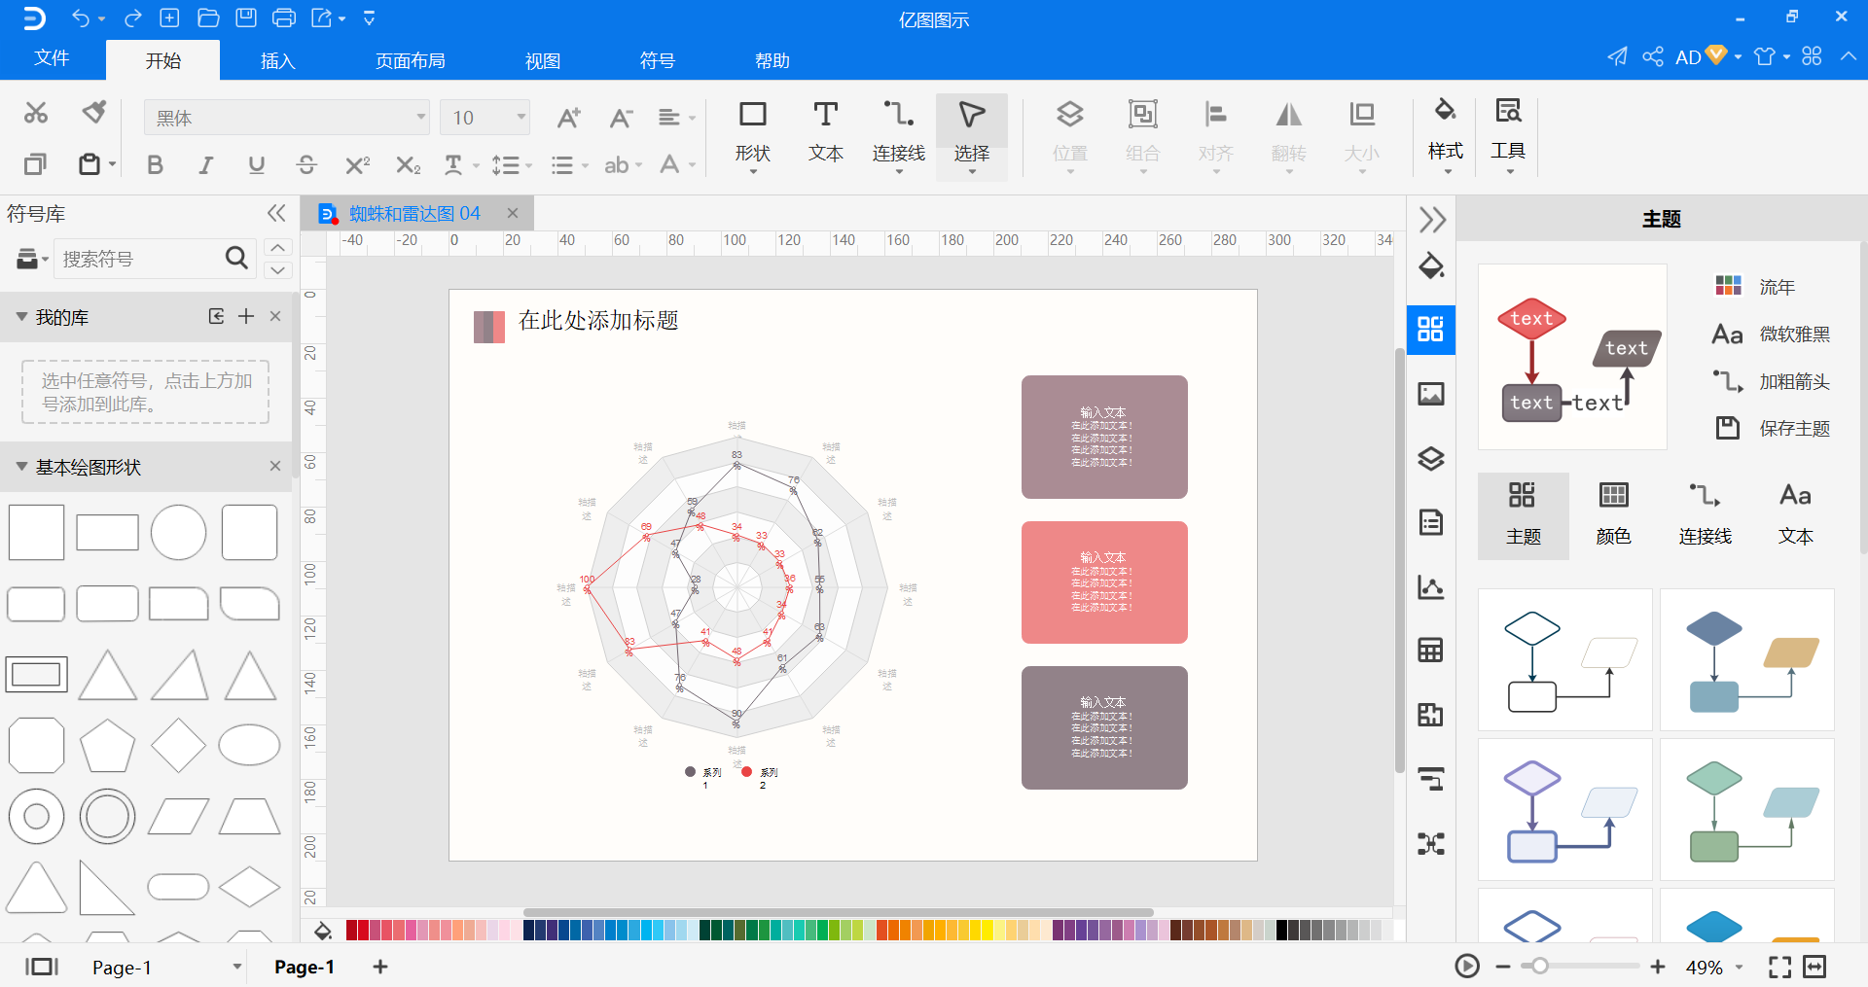Switch to the 符号 ribbon tab
This screenshot has width=1868, height=987.
pos(657,60)
